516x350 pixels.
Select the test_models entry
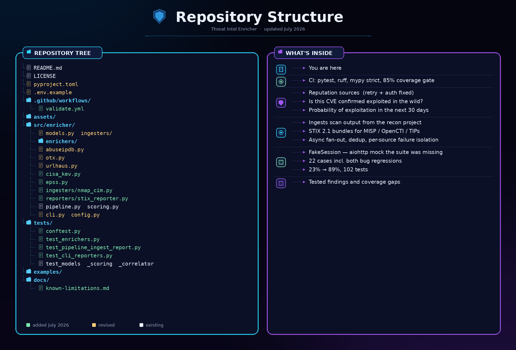coord(63,264)
